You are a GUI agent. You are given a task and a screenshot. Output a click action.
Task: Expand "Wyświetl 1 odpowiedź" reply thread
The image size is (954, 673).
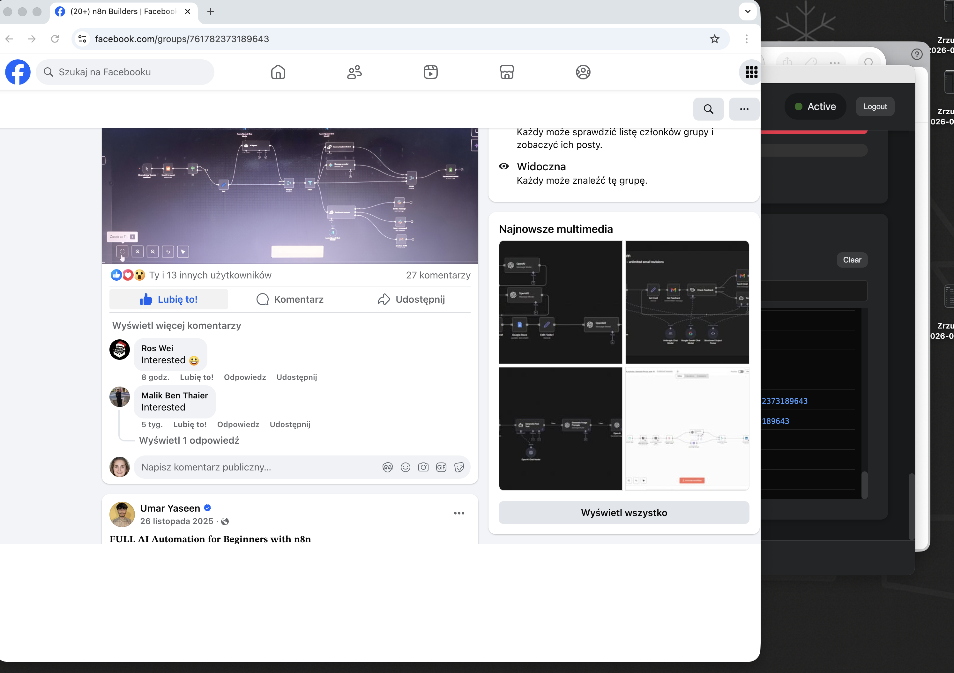tap(190, 440)
